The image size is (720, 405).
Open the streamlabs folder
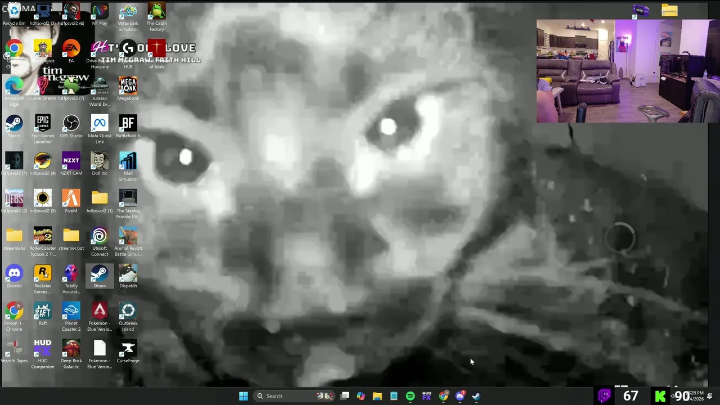point(14,240)
